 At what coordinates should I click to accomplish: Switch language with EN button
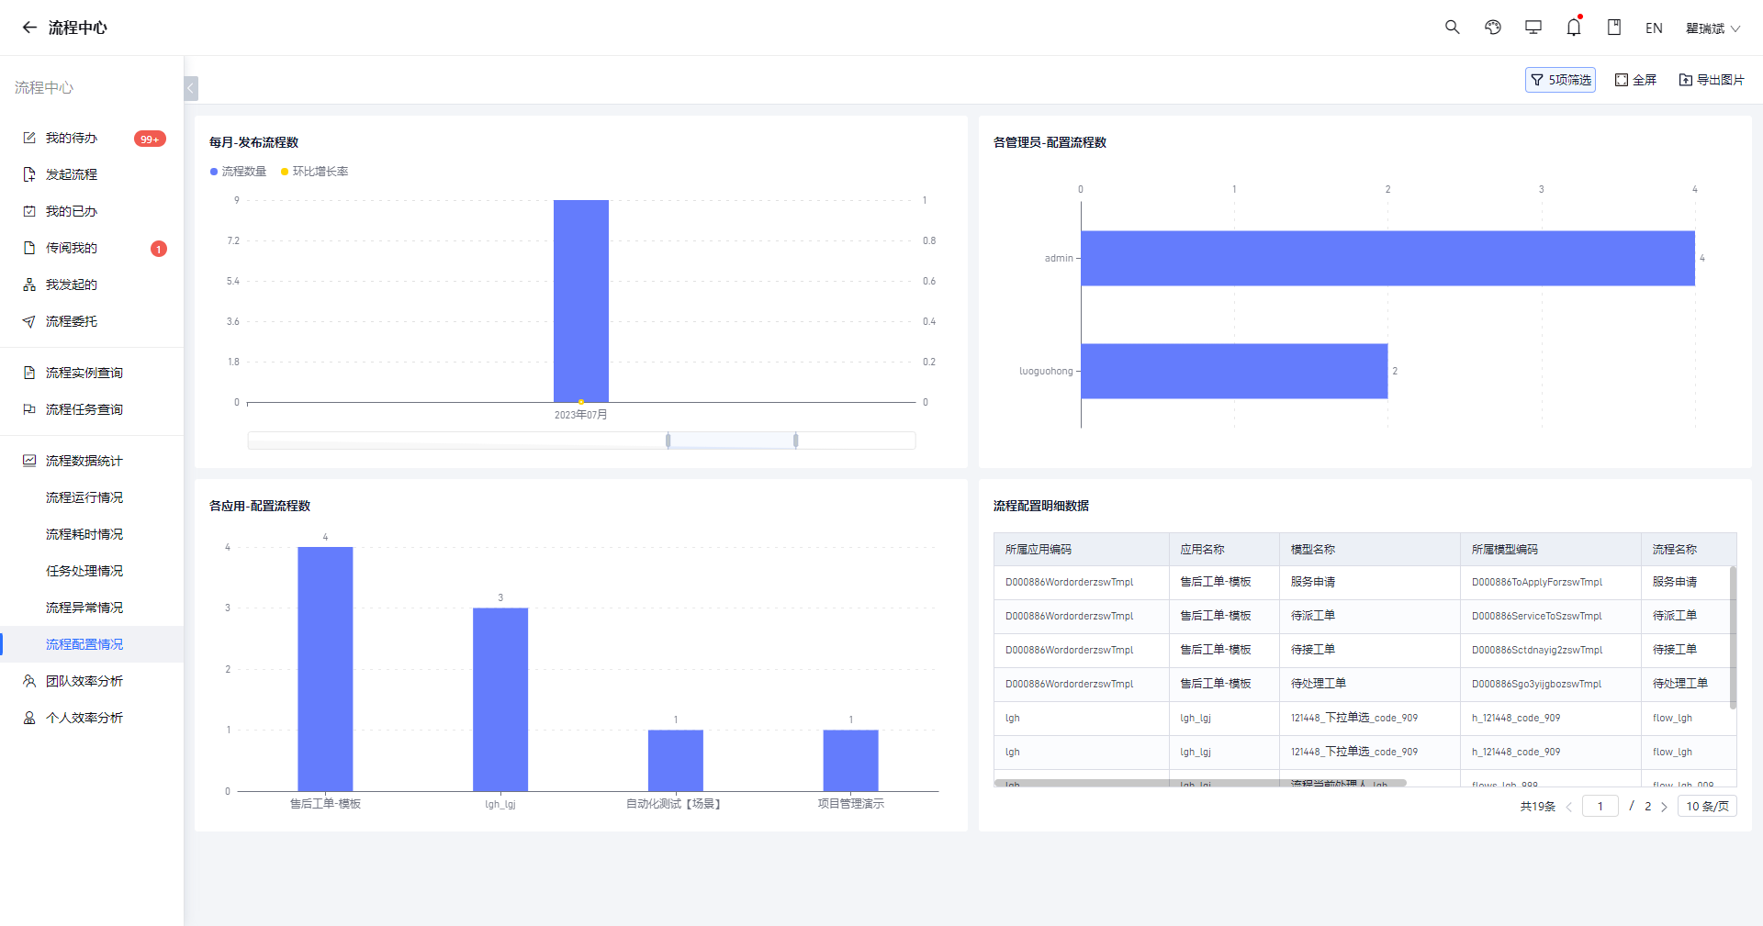coord(1654,28)
